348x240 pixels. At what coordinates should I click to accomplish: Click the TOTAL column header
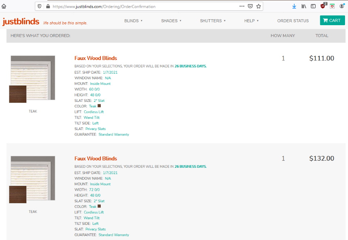[322, 36]
